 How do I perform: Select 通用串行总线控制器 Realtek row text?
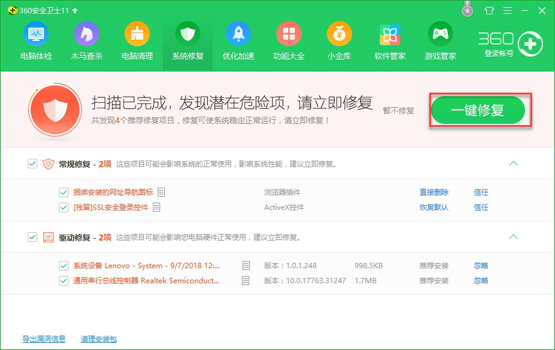pos(146,281)
